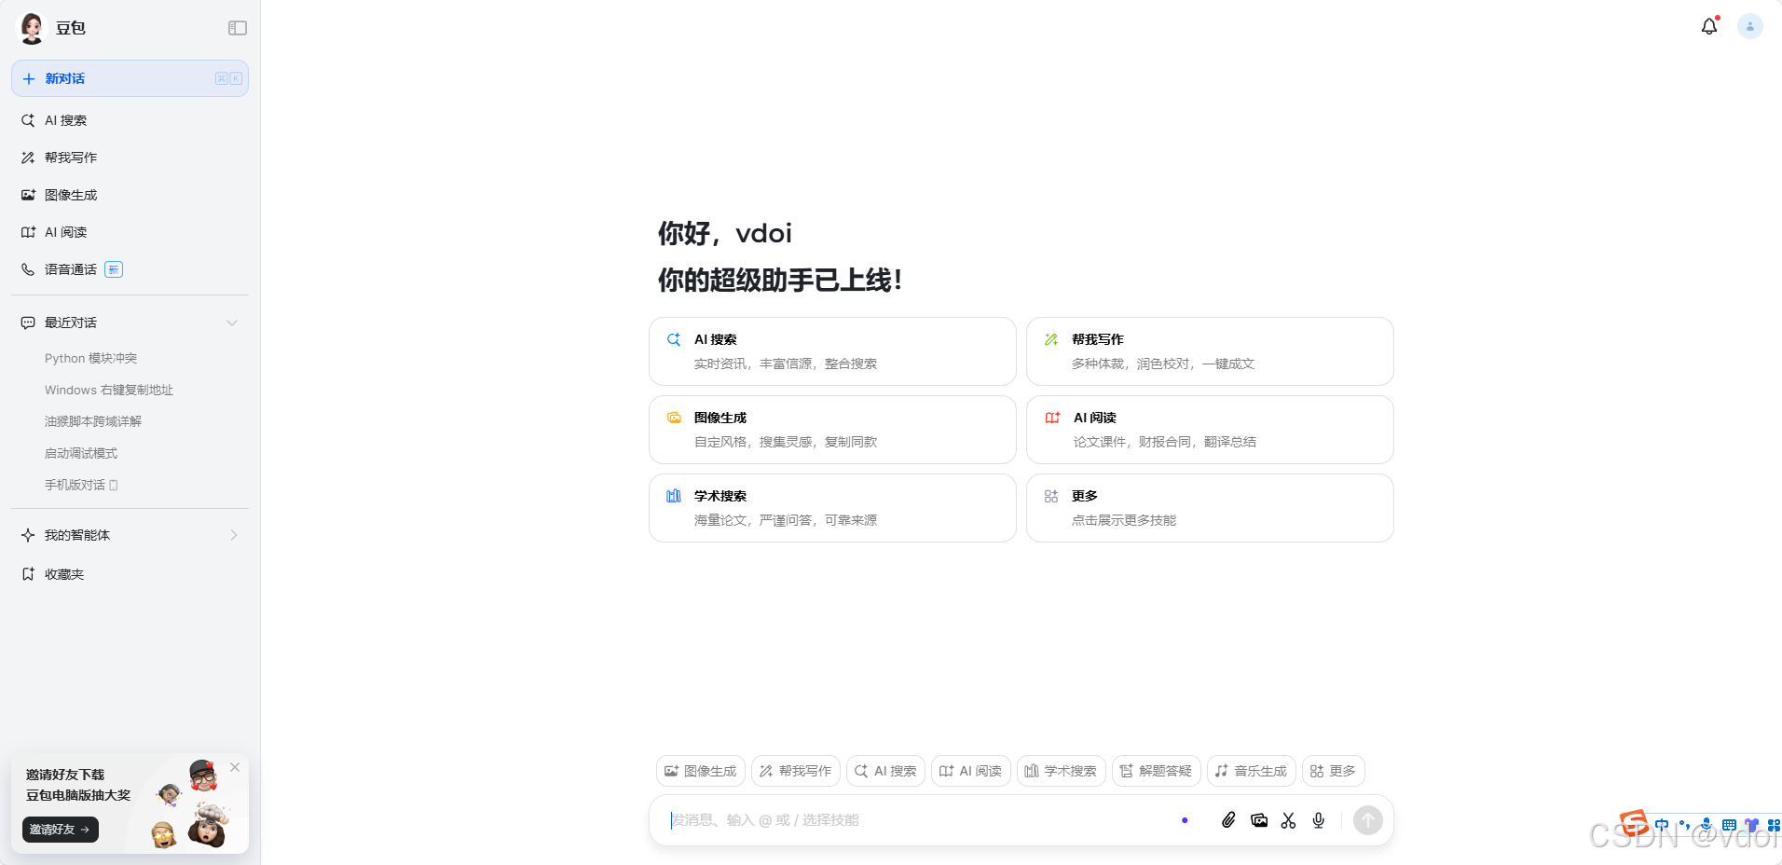Screen dimensions: 1782x865
Task: Upload an image with the picture icon
Action: (x=1259, y=820)
